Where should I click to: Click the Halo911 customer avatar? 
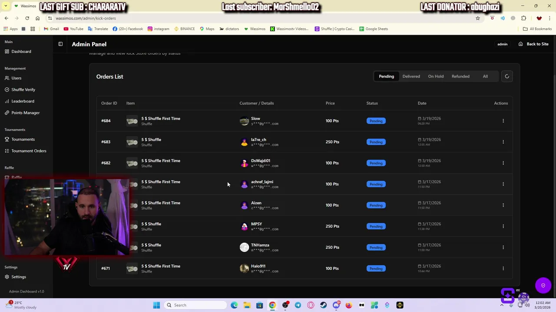pyautogui.click(x=244, y=269)
